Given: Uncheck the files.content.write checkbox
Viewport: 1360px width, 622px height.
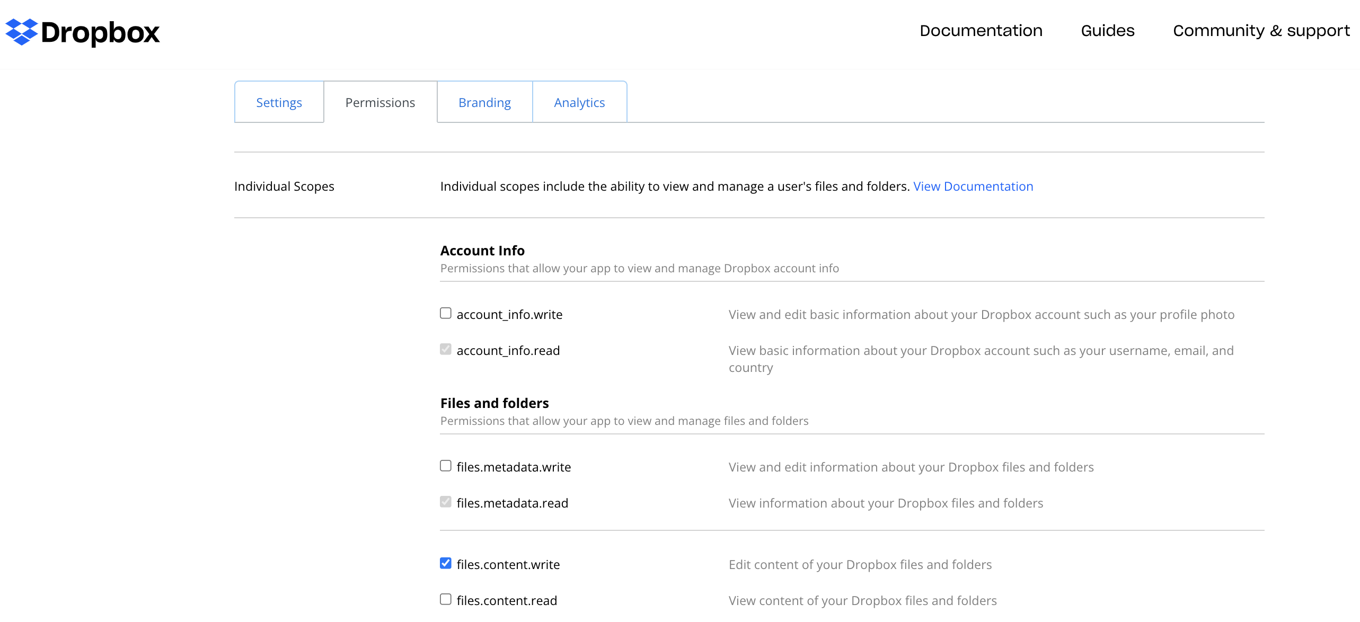Looking at the screenshot, I should click(x=446, y=563).
